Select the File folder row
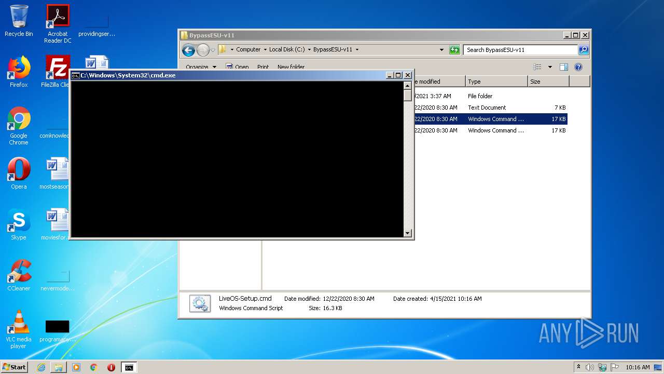The width and height of the screenshot is (664, 374). 490,96
